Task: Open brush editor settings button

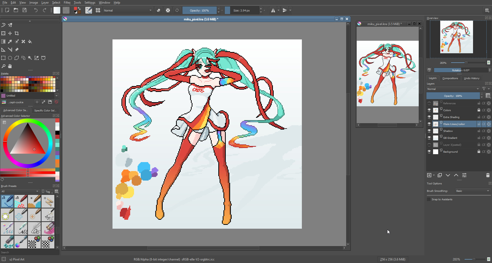Action: click(89, 10)
